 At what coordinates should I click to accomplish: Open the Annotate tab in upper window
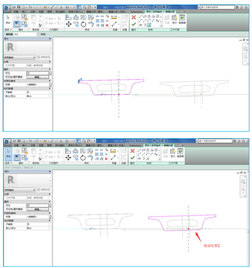(x=32, y=12)
